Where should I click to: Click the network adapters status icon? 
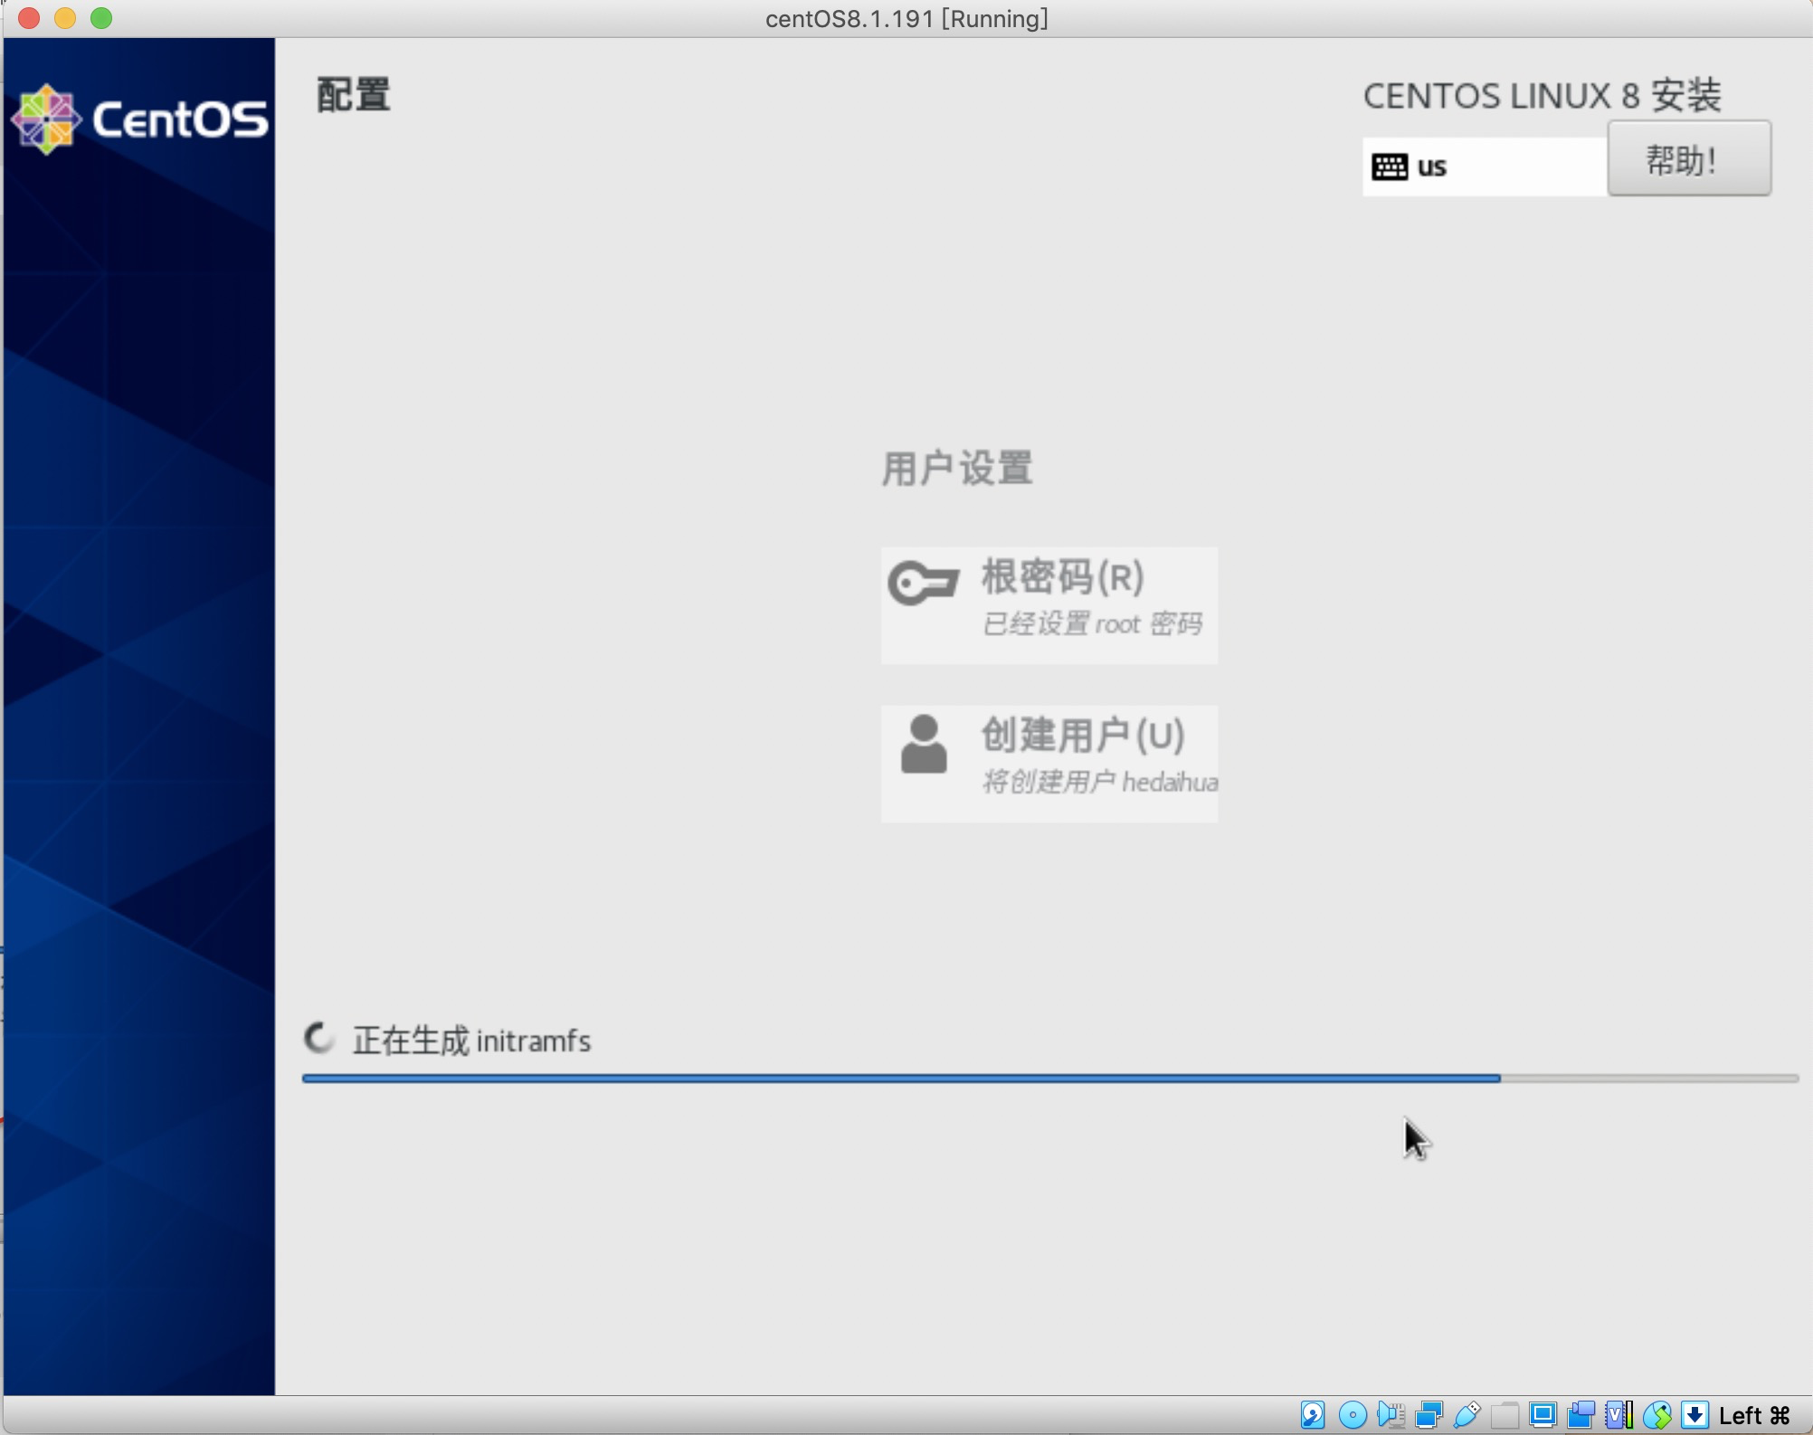(x=1429, y=1414)
